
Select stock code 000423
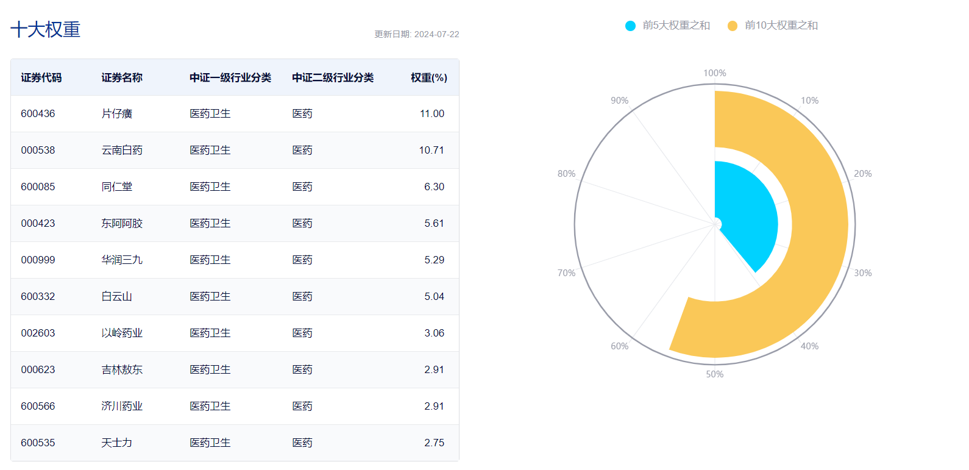pos(38,223)
